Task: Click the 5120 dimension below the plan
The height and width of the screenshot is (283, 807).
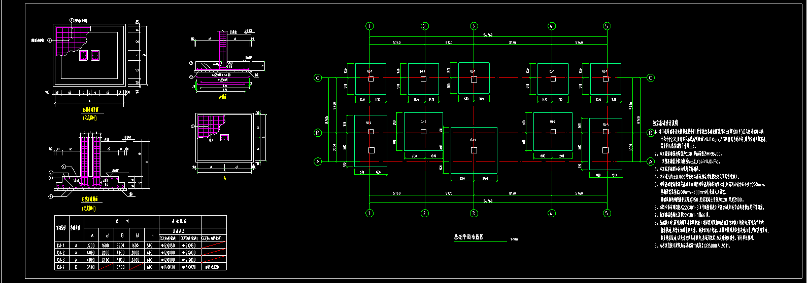Action: click(449, 193)
